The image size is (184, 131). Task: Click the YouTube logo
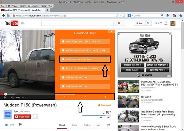point(12,23)
